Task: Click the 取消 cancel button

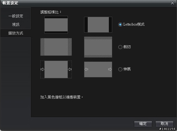Action: (164, 124)
